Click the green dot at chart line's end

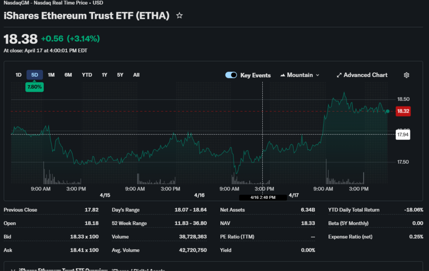388,111
